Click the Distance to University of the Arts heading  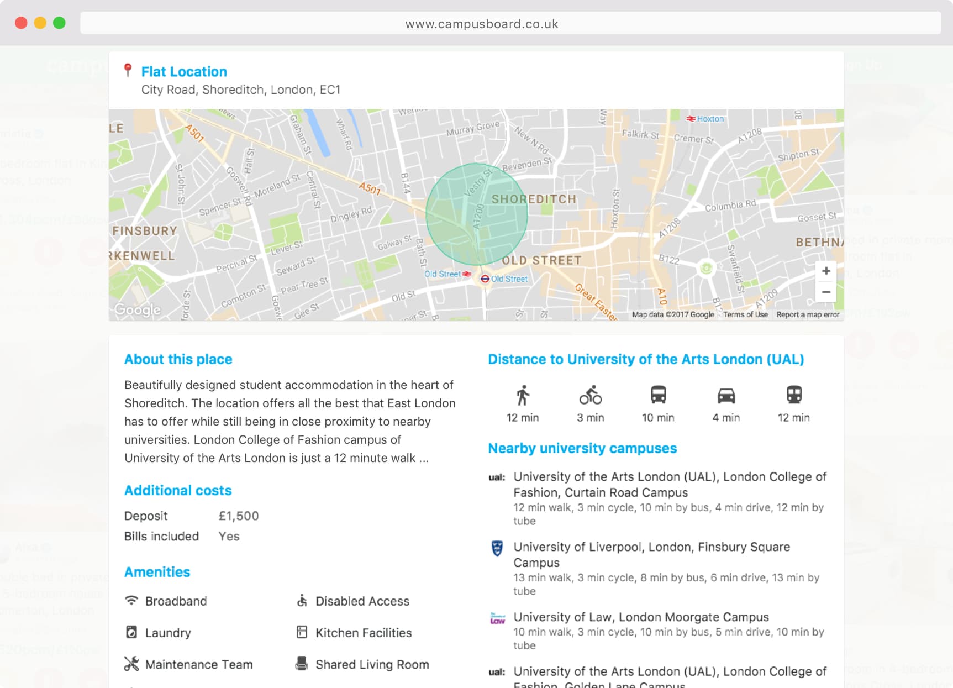[646, 359]
